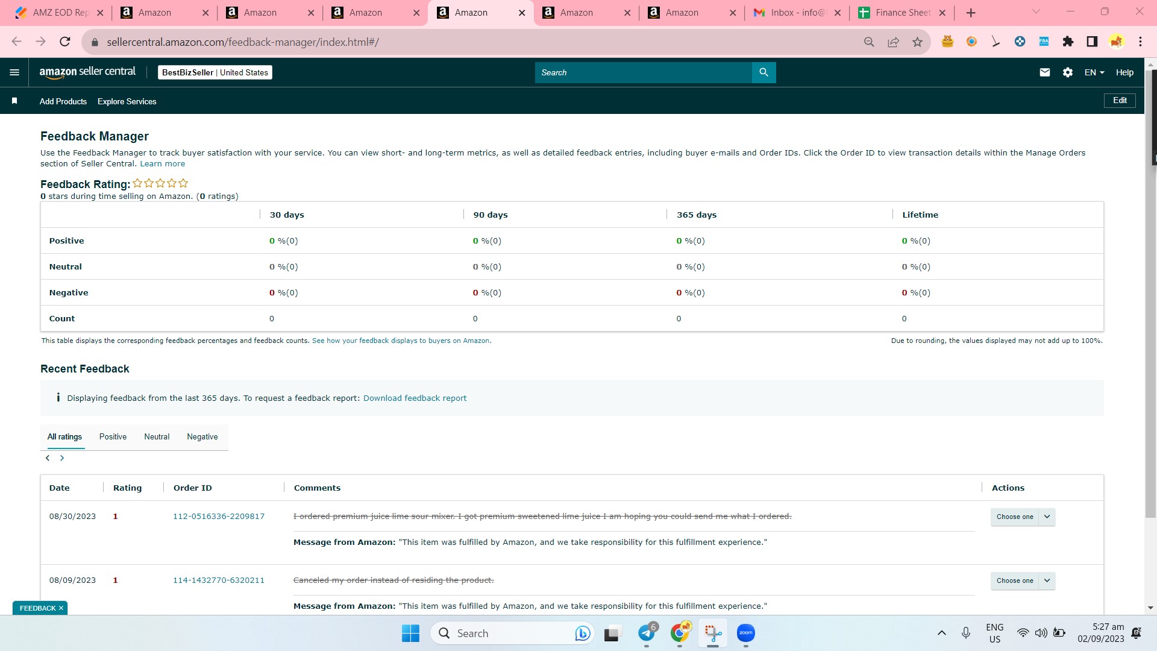Open Choose one dropdown for order 112-0516336-2209817

pos(1023,517)
